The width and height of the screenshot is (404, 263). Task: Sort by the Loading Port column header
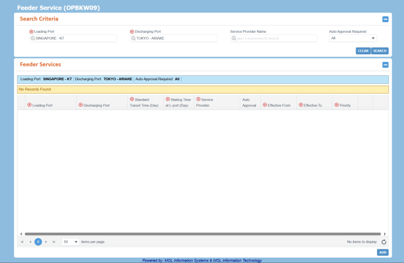(x=42, y=105)
